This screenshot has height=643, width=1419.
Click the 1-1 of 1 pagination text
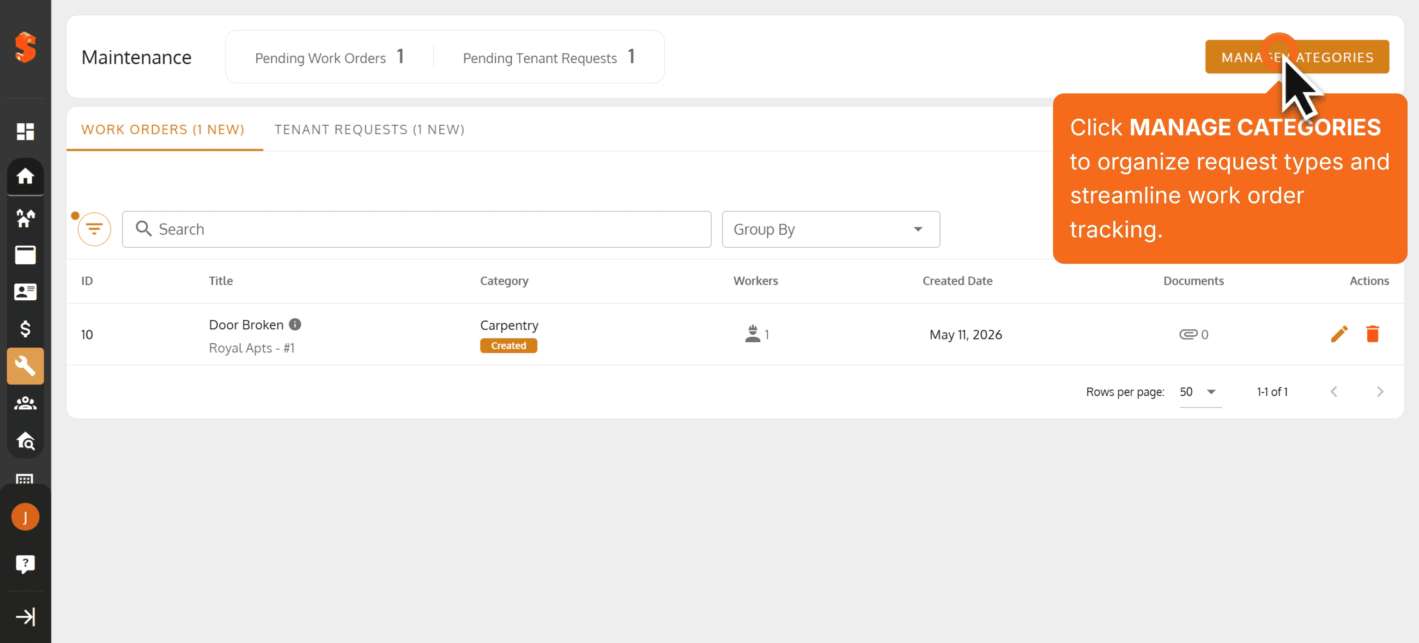(1272, 392)
